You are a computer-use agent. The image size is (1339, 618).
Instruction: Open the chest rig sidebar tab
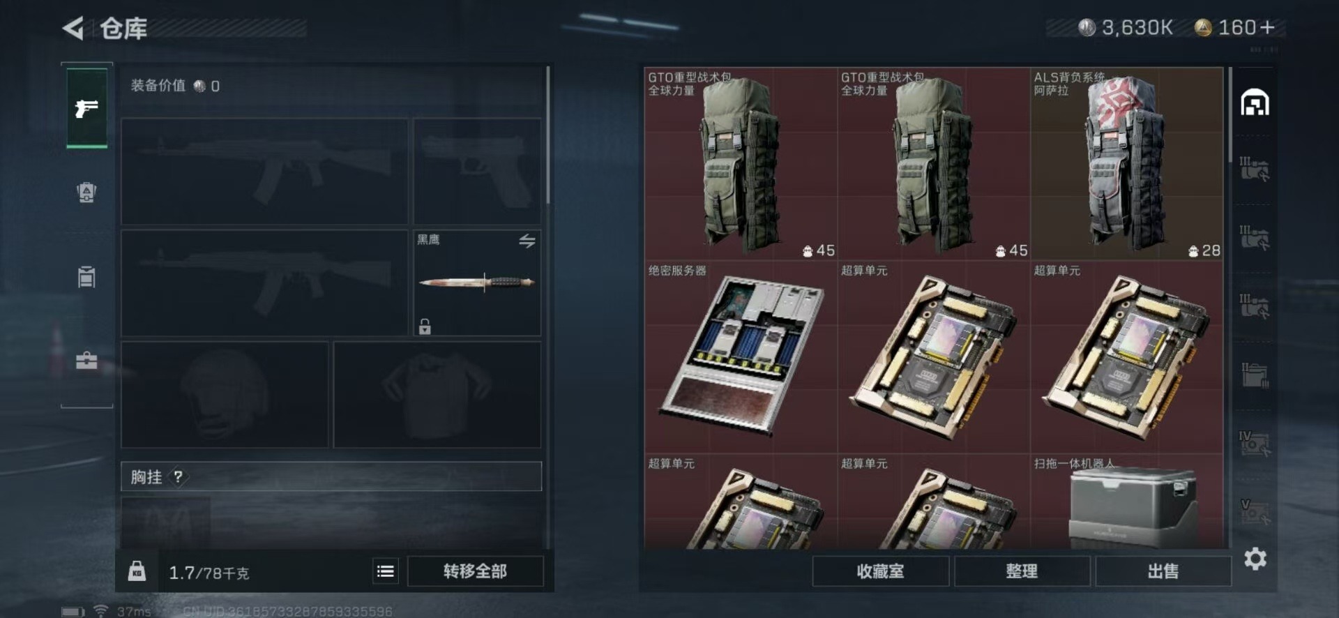(x=86, y=276)
